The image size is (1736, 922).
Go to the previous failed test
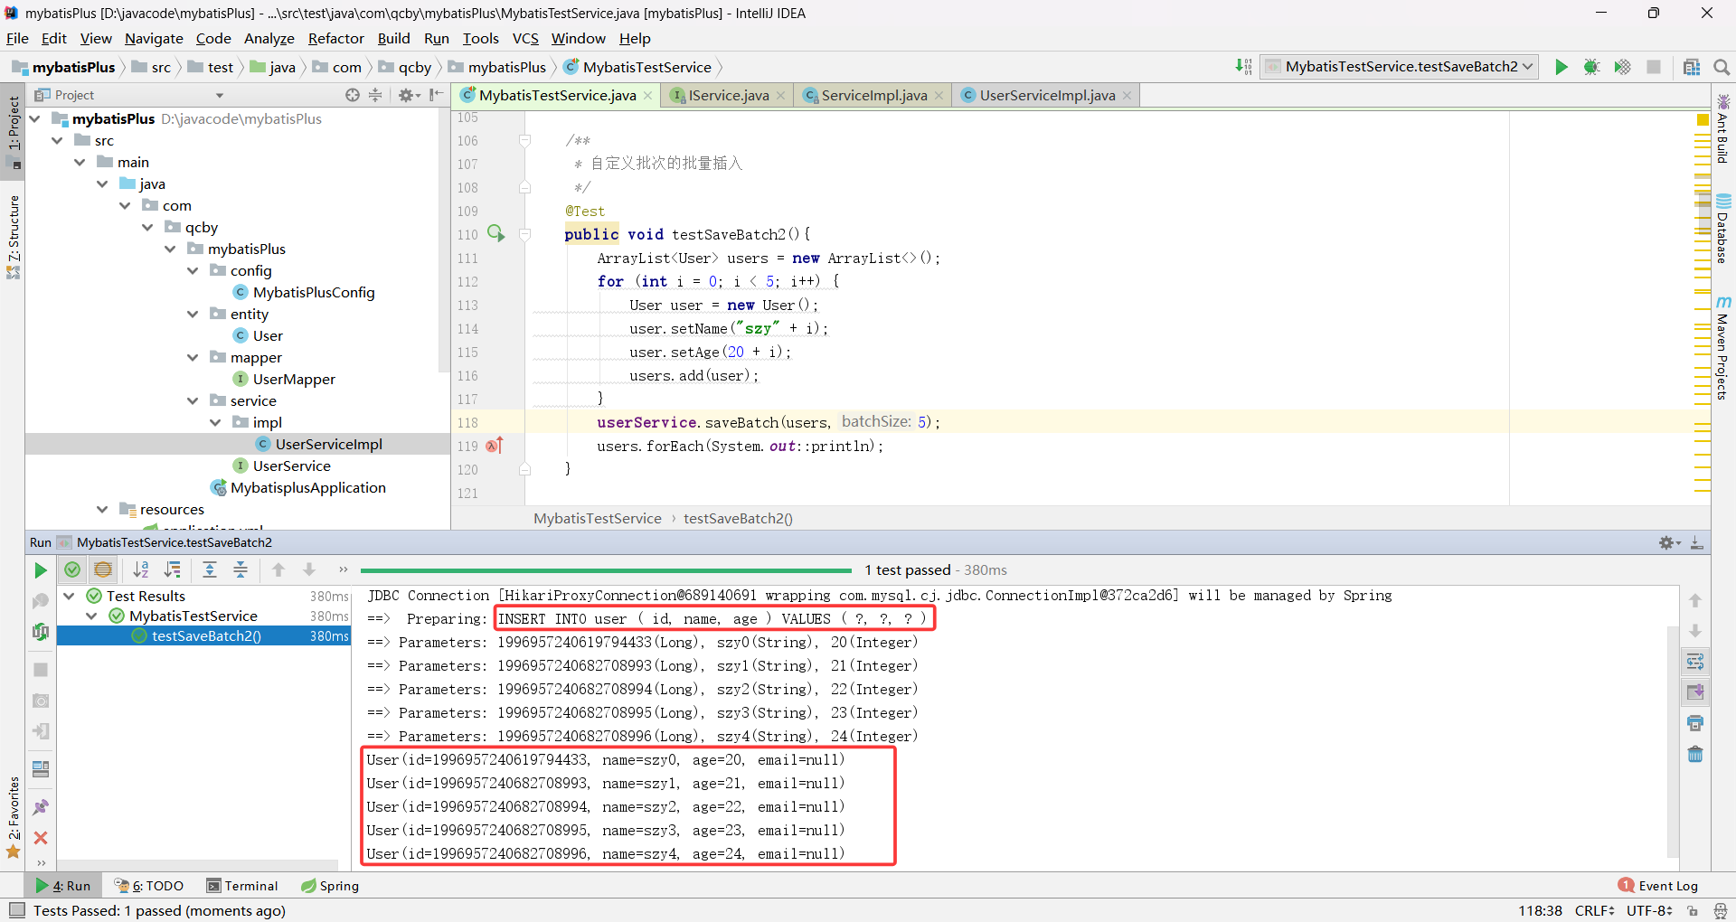(x=278, y=569)
